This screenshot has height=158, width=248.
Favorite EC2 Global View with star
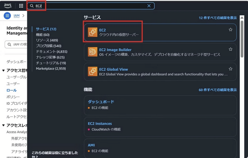[230, 69]
